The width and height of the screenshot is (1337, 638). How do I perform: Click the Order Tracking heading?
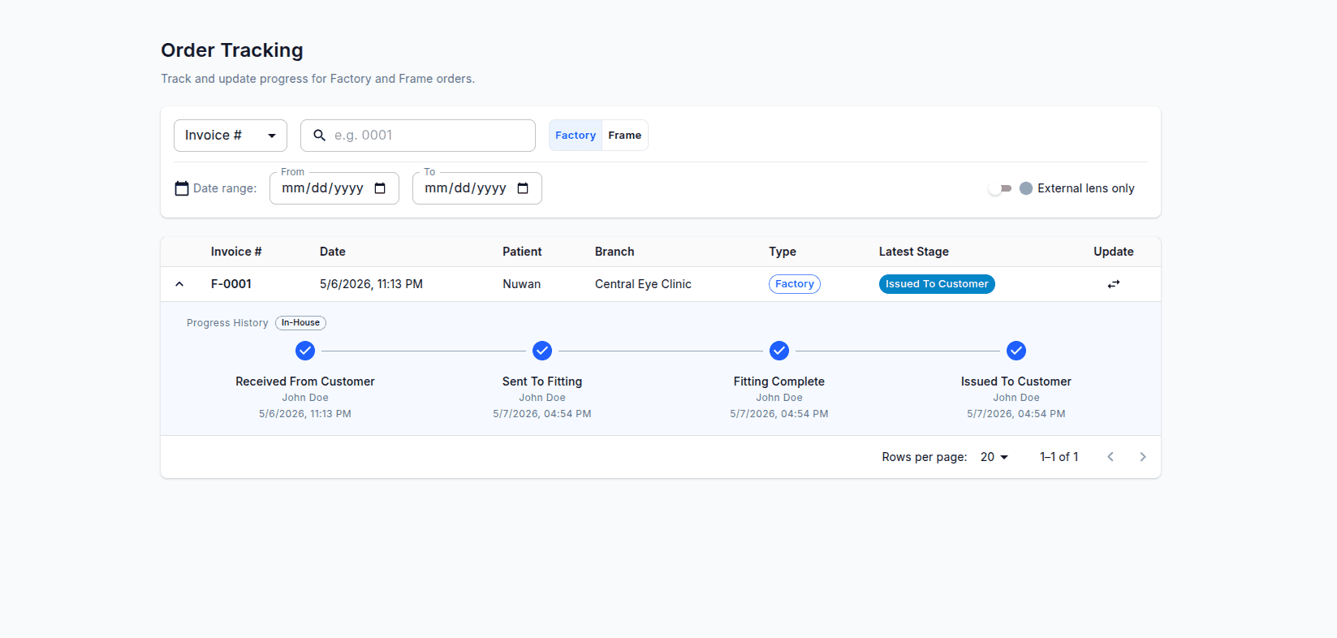(x=232, y=50)
